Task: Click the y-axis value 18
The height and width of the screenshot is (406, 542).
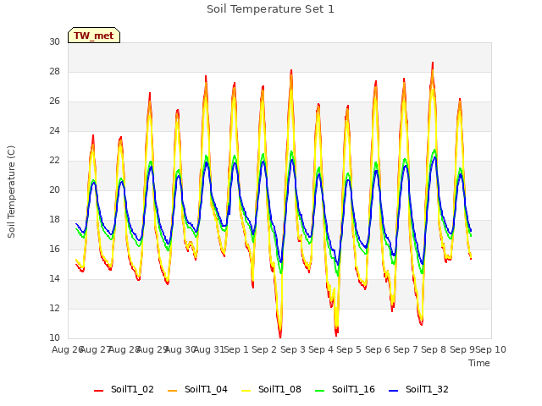Action: point(54,220)
